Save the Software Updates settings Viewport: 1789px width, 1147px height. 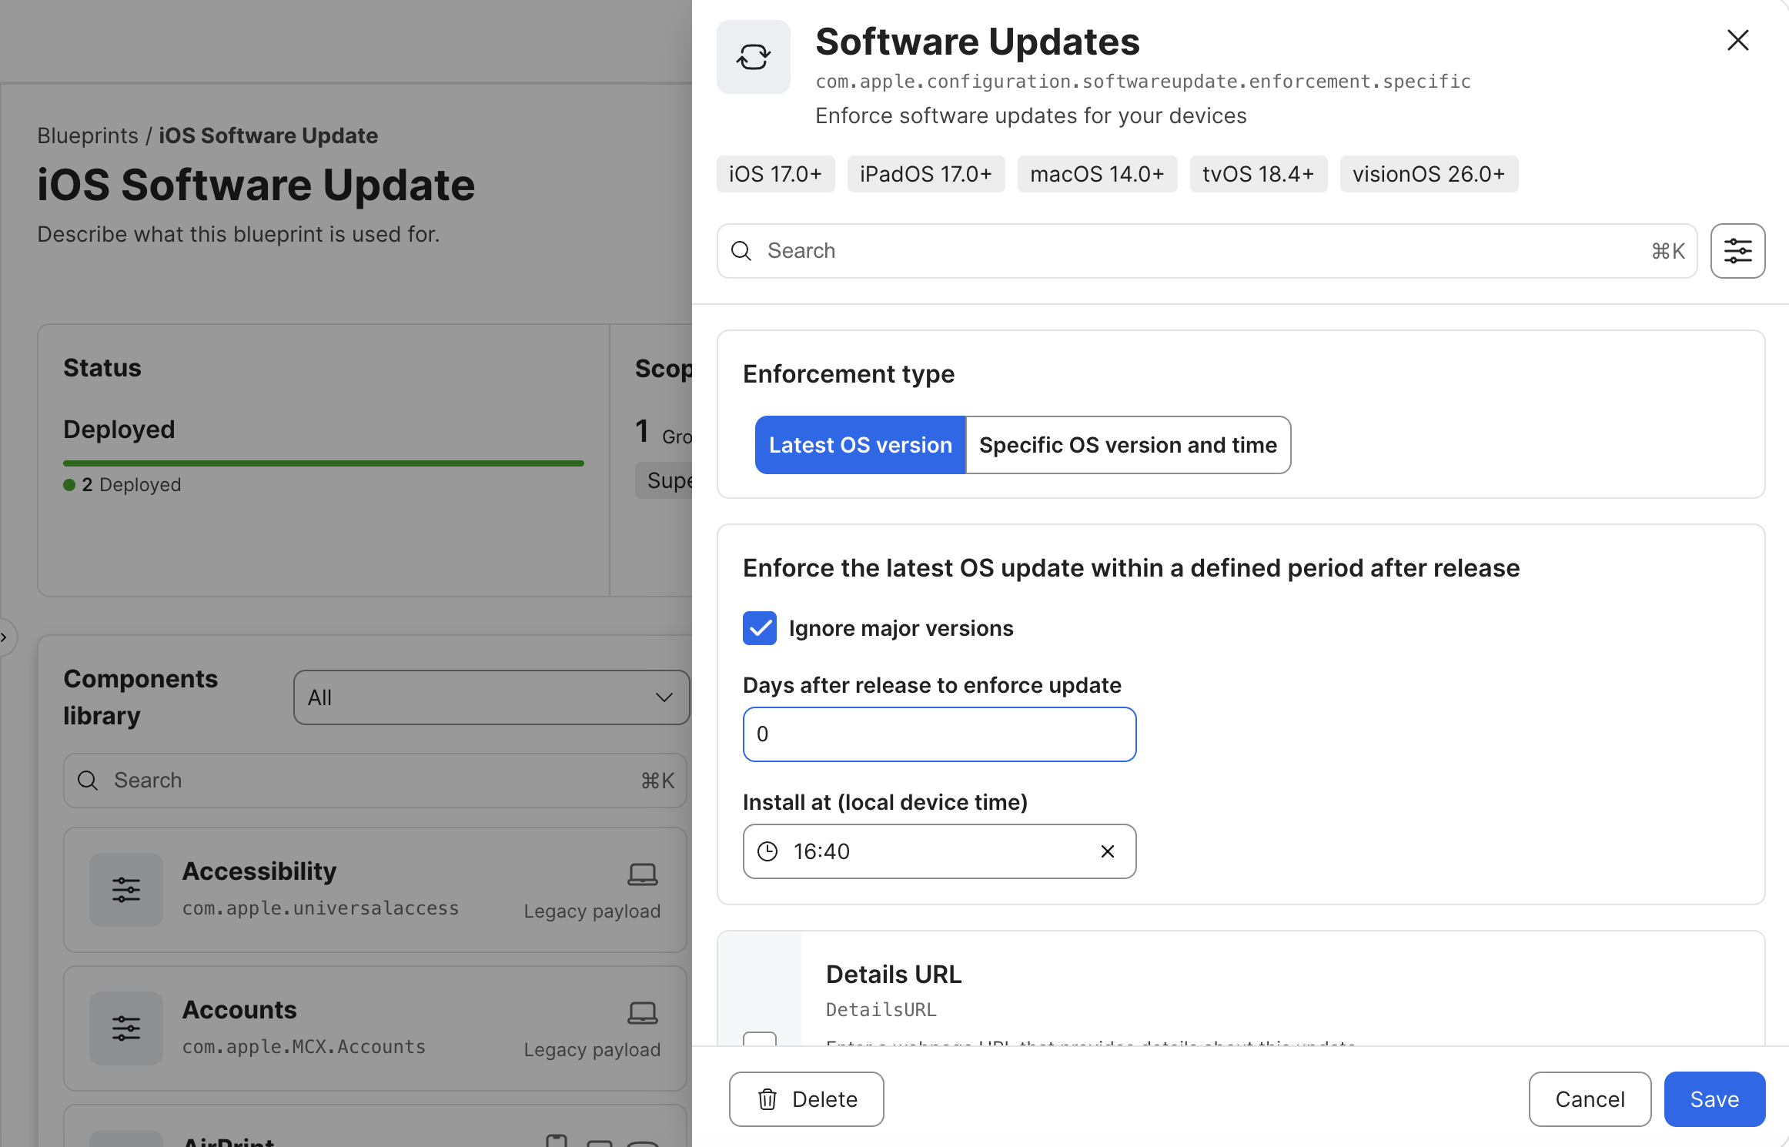click(1714, 1099)
